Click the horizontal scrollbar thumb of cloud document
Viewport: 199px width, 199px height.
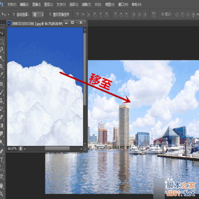coord(57,148)
